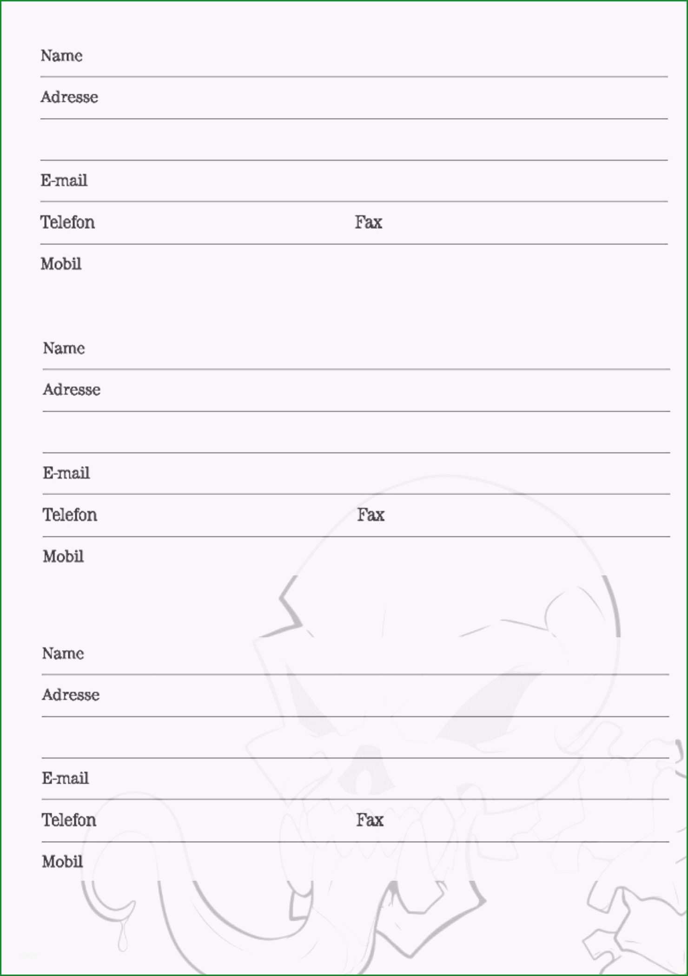Viewport: 688px width, 976px height.
Task: Click the third E-mail field line
Action: tap(355, 779)
